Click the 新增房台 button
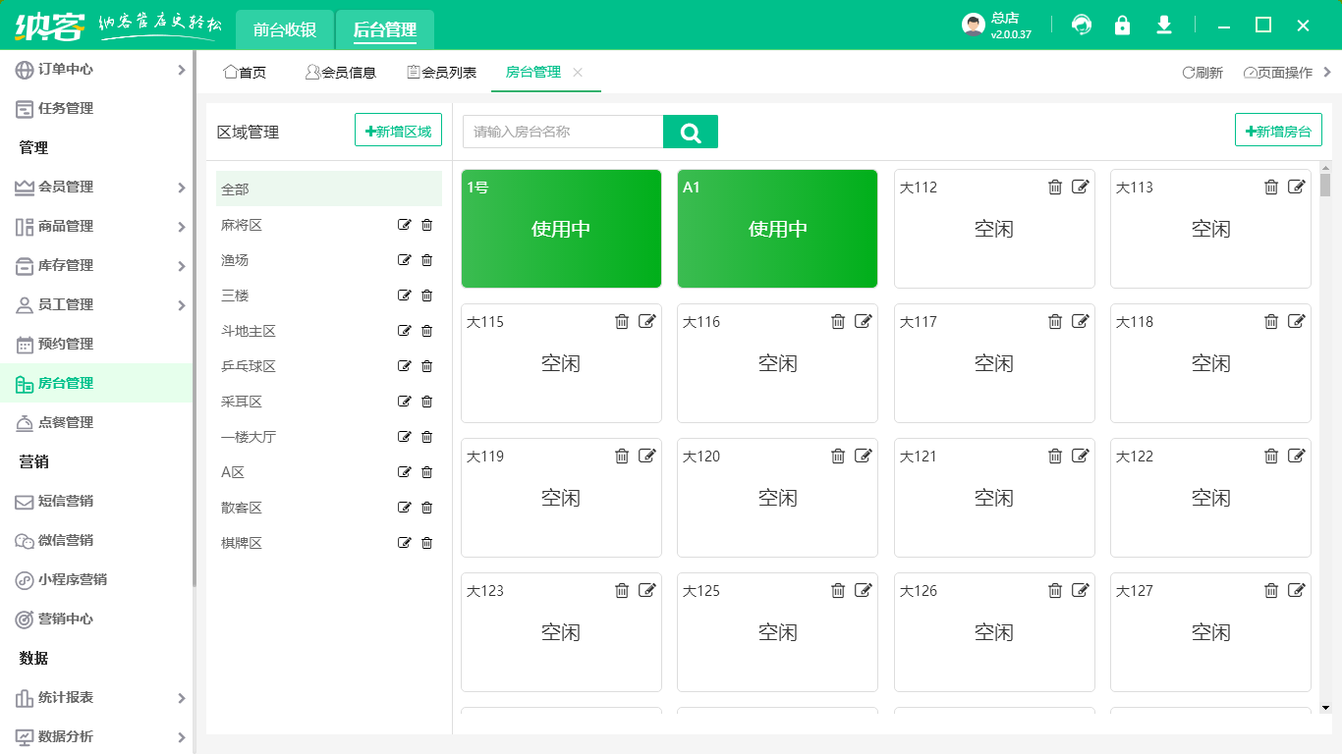The image size is (1342, 754). pyautogui.click(x=1278, y=131)
